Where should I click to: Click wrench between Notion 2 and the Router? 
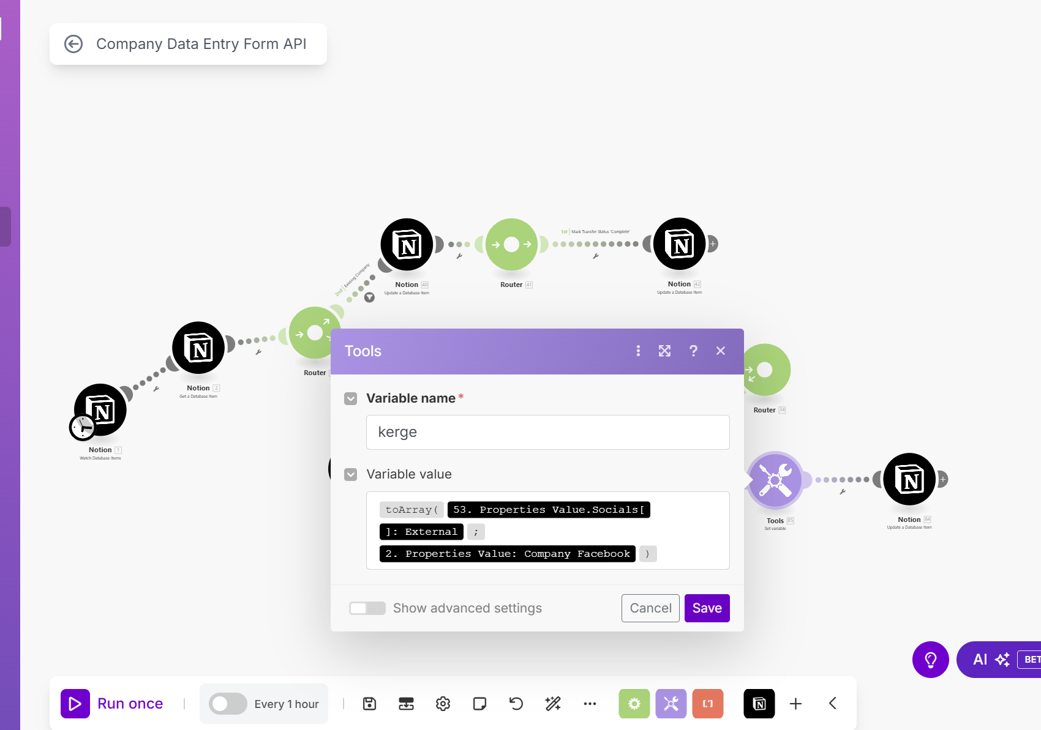(258, 352)
